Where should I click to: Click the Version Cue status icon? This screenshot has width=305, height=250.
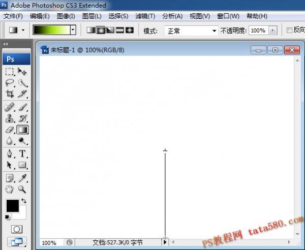(x=70, y=242)
